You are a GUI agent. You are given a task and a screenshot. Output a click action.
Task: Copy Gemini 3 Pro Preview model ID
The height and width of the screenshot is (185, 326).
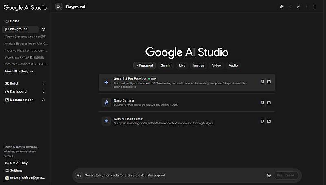(x=262, y=81)
